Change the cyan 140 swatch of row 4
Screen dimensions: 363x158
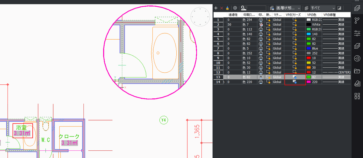coord(309,34)
